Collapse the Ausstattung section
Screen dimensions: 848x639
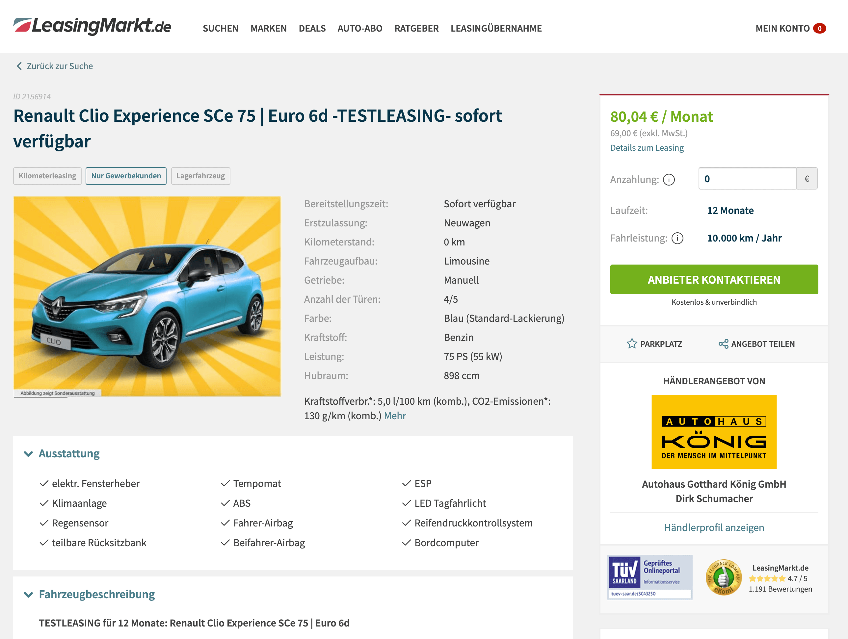click(28, 454)
